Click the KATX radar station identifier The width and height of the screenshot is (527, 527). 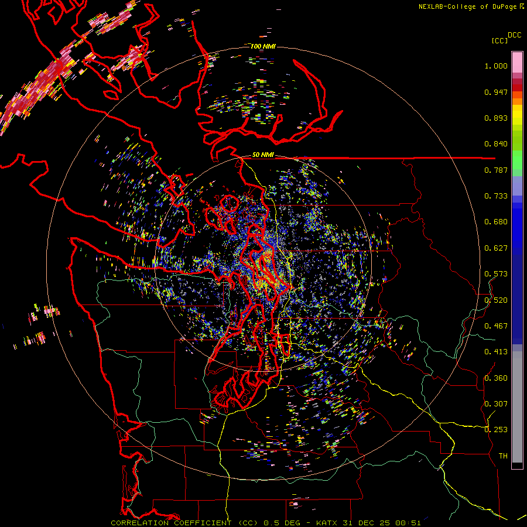327,523
